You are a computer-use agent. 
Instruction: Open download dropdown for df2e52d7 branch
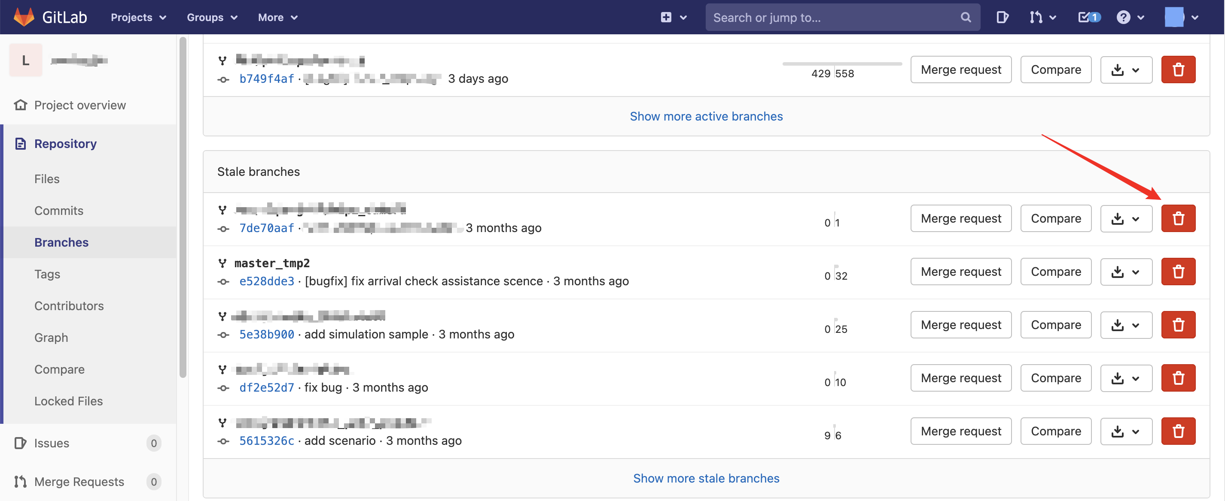point(1126,378)
